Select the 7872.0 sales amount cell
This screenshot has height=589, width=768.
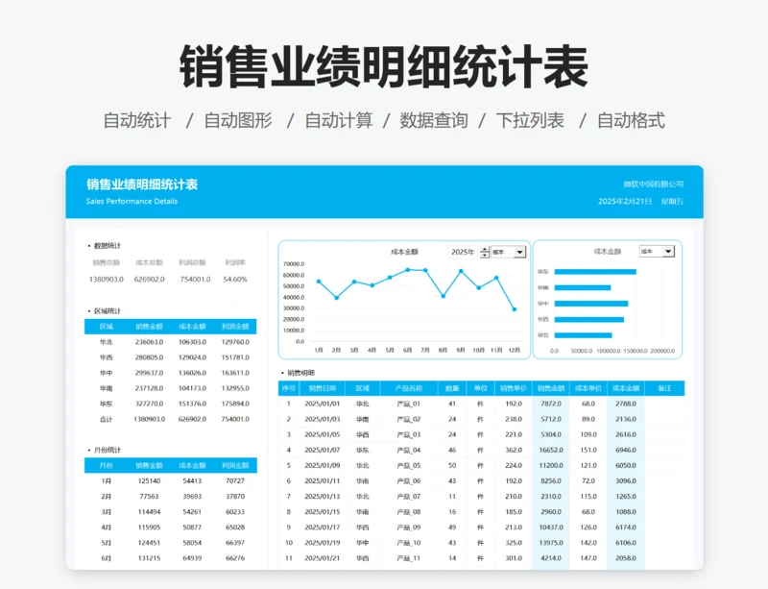point(551,404)
